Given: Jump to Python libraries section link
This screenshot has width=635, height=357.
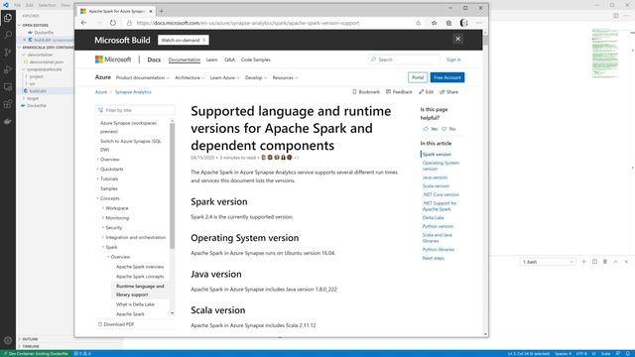Looking at the screenshot, I should pos(439,249).
